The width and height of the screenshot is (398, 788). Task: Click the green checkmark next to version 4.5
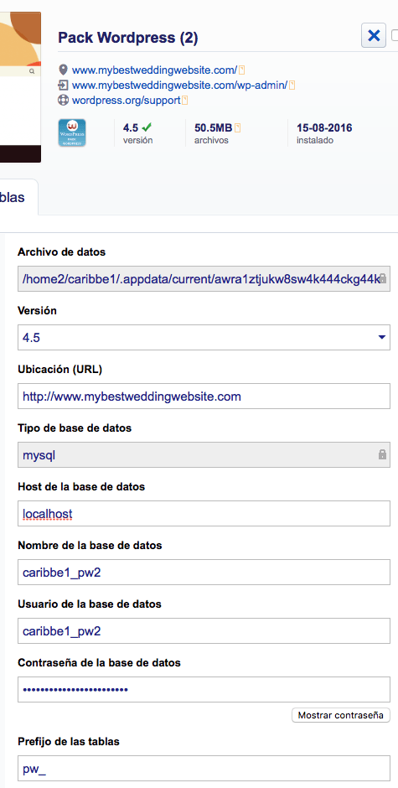(147, 127)
